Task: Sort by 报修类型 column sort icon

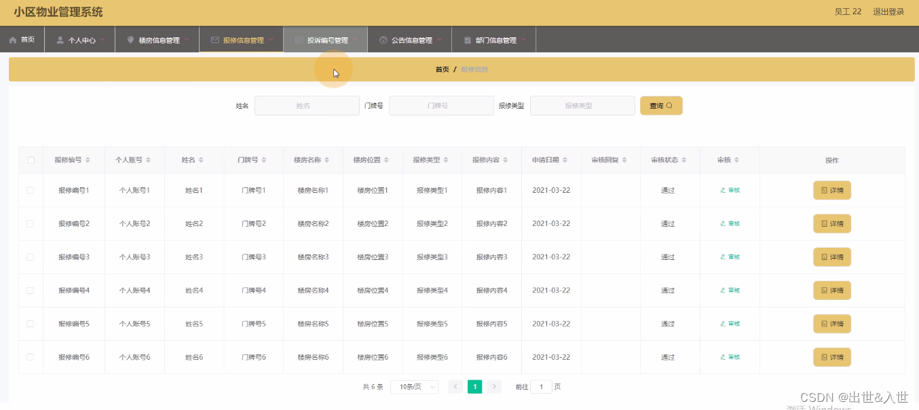Action: click(446, 160)
